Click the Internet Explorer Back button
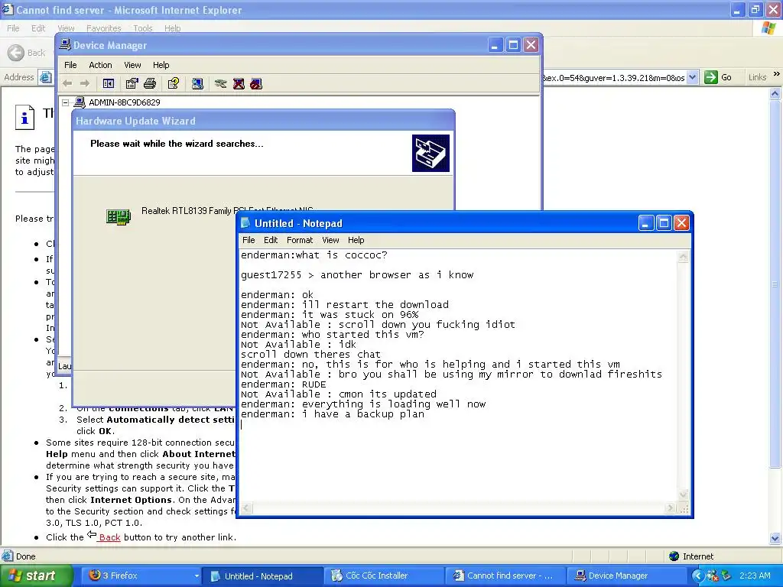The image size is (783, 587). pos(27,53)
